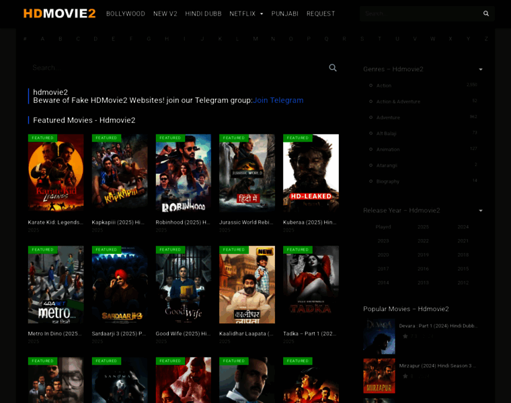Image resolution: width=511 pixels, height=403 pixels.
Task: Select the Action & Adventure genre
Action: coord(398,101)
